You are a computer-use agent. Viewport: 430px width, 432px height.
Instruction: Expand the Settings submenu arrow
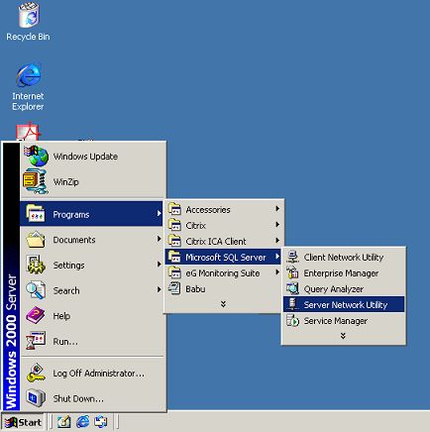(x=159, y=265)
